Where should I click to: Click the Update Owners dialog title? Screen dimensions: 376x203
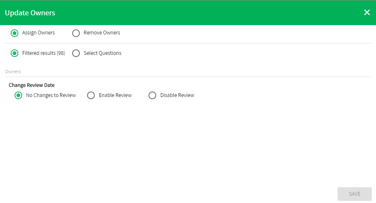[x=30, y=13]
